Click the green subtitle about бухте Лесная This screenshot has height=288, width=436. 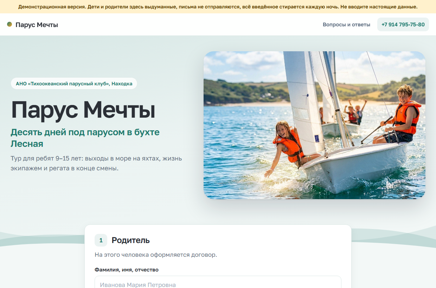[x=85, y=138]
